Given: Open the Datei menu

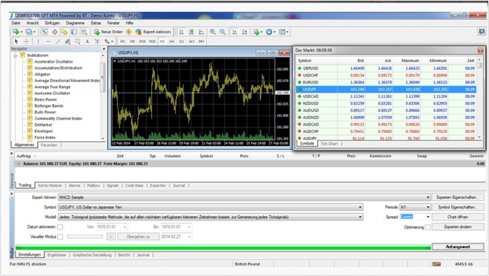Looking at the screenshot, I should pos(16,23).
